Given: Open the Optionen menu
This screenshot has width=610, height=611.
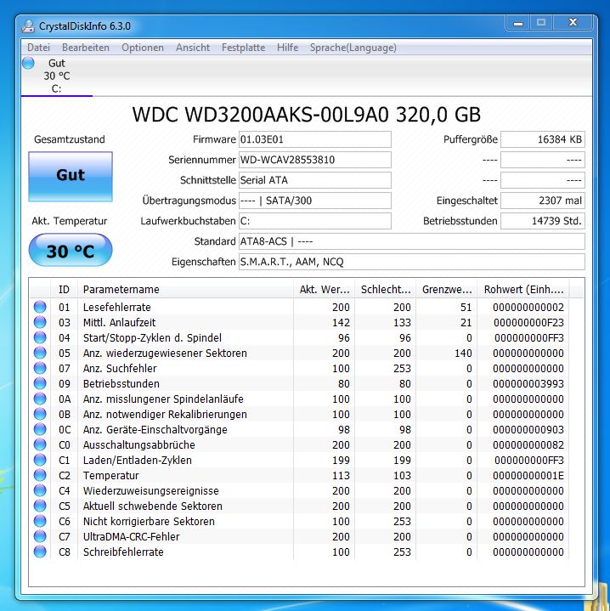Looking at the screenshot, I should [143, 48].
